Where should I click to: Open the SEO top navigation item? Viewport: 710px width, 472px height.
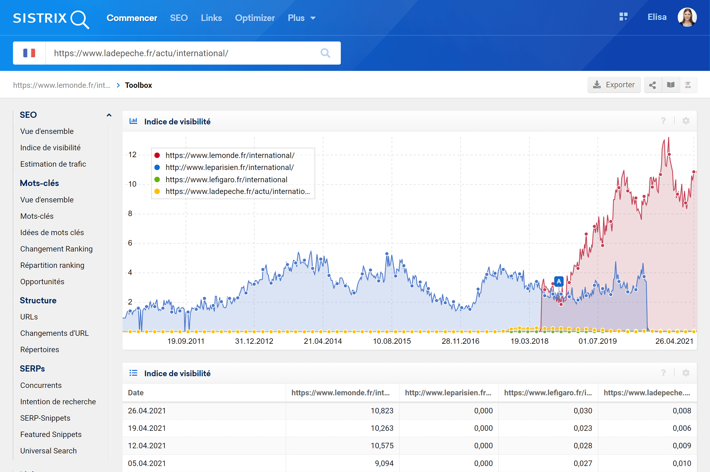179,18
